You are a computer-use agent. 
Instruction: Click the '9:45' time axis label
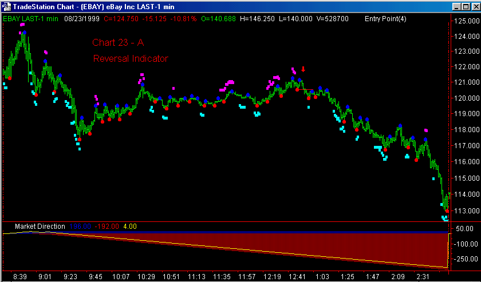96,277
